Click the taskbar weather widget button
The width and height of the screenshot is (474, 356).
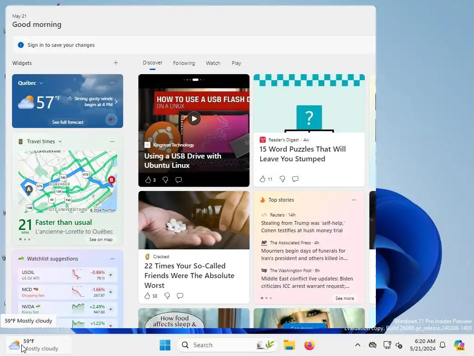pyautogui.click(x=39, y=345)
